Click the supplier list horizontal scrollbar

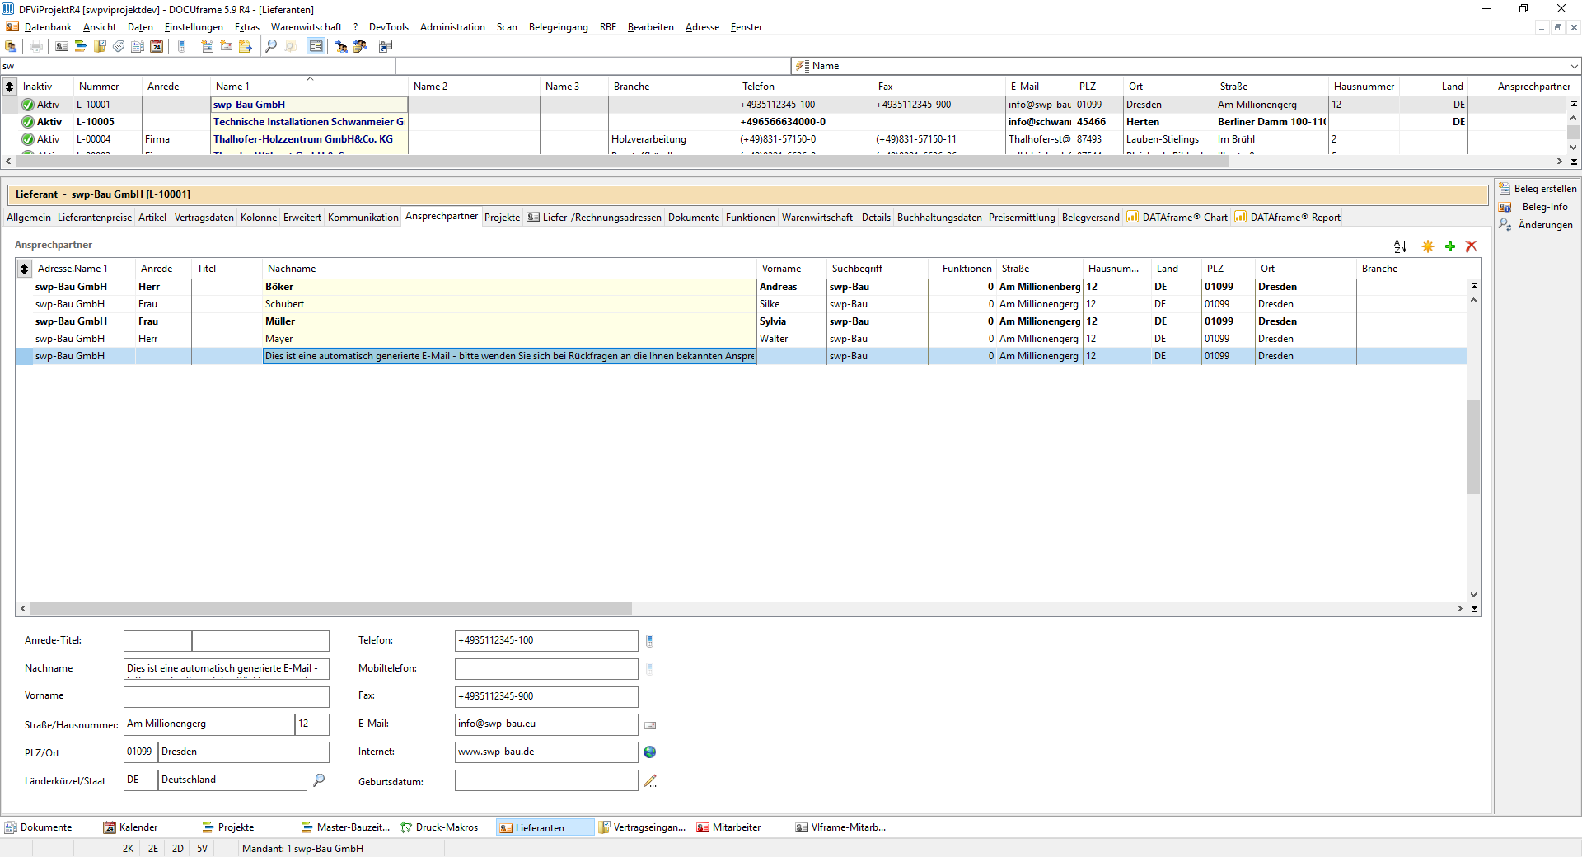[622, 162]
